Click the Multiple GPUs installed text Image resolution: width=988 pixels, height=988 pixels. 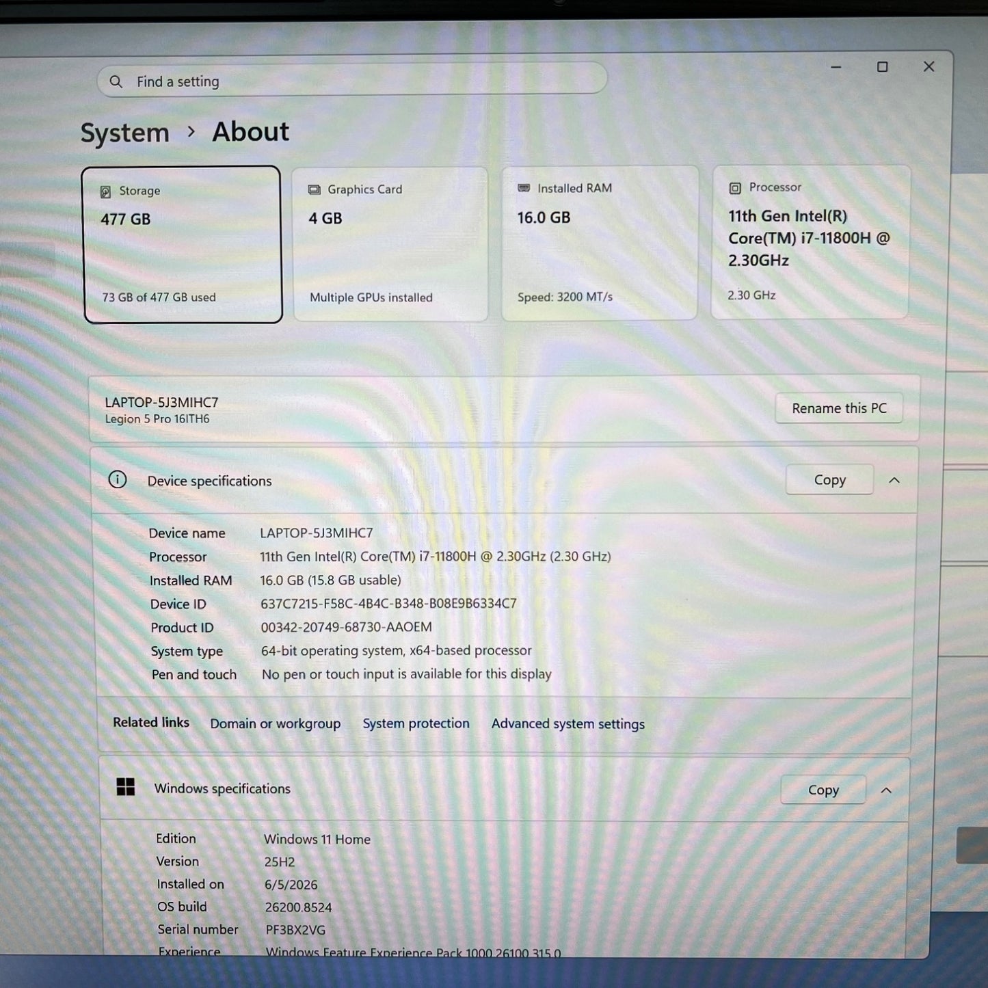click(x=371, y=297)
